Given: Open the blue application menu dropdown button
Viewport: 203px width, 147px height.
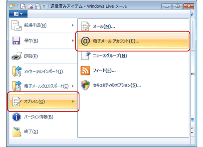Looking at the screenshot, I should (x=18, y=14).
